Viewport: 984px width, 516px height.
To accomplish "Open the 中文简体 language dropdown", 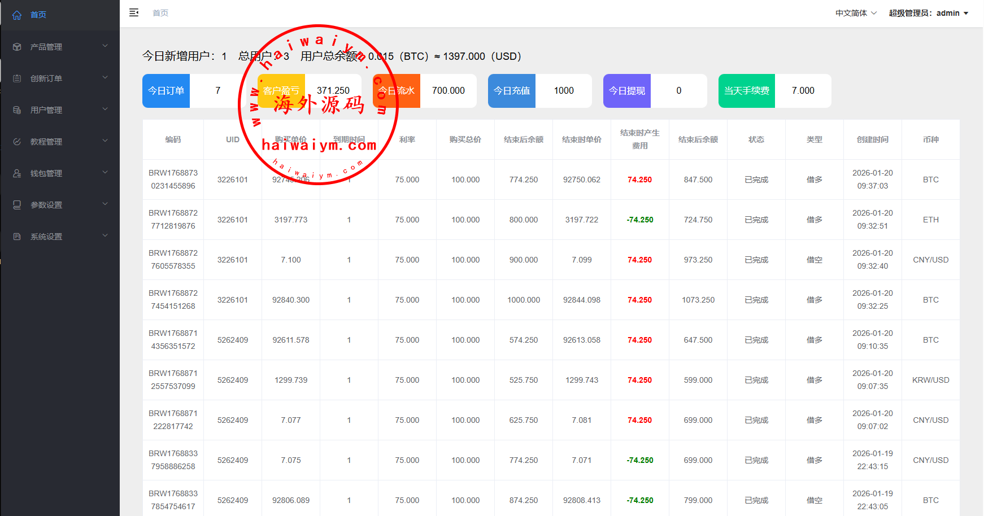I will point(856,13).
